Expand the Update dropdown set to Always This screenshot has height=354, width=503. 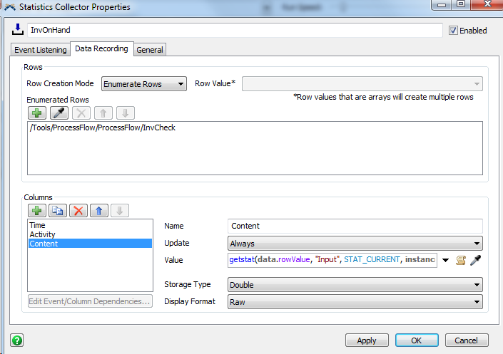355,244
